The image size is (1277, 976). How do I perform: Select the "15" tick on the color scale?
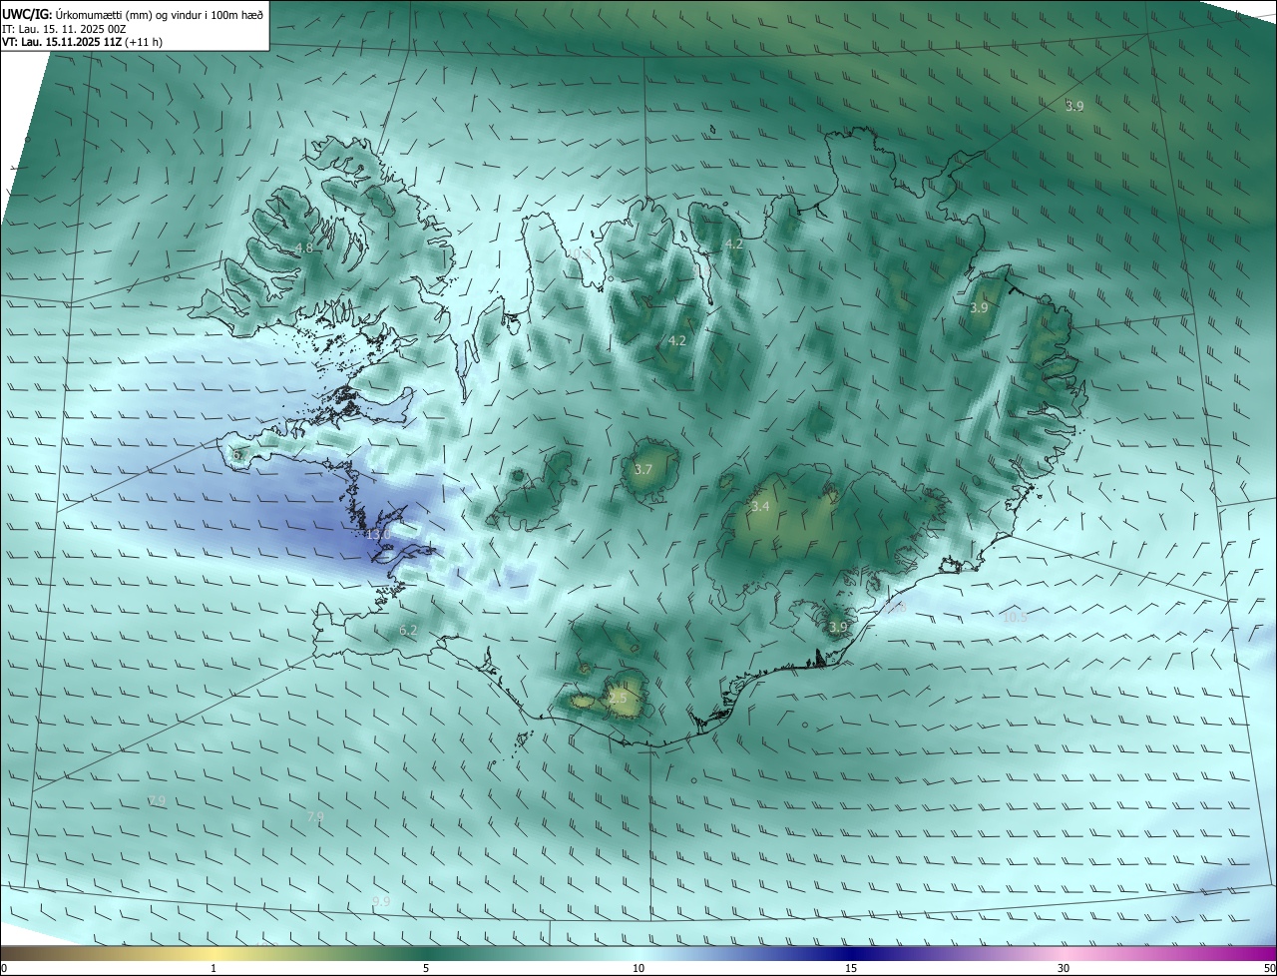[851, 968]
